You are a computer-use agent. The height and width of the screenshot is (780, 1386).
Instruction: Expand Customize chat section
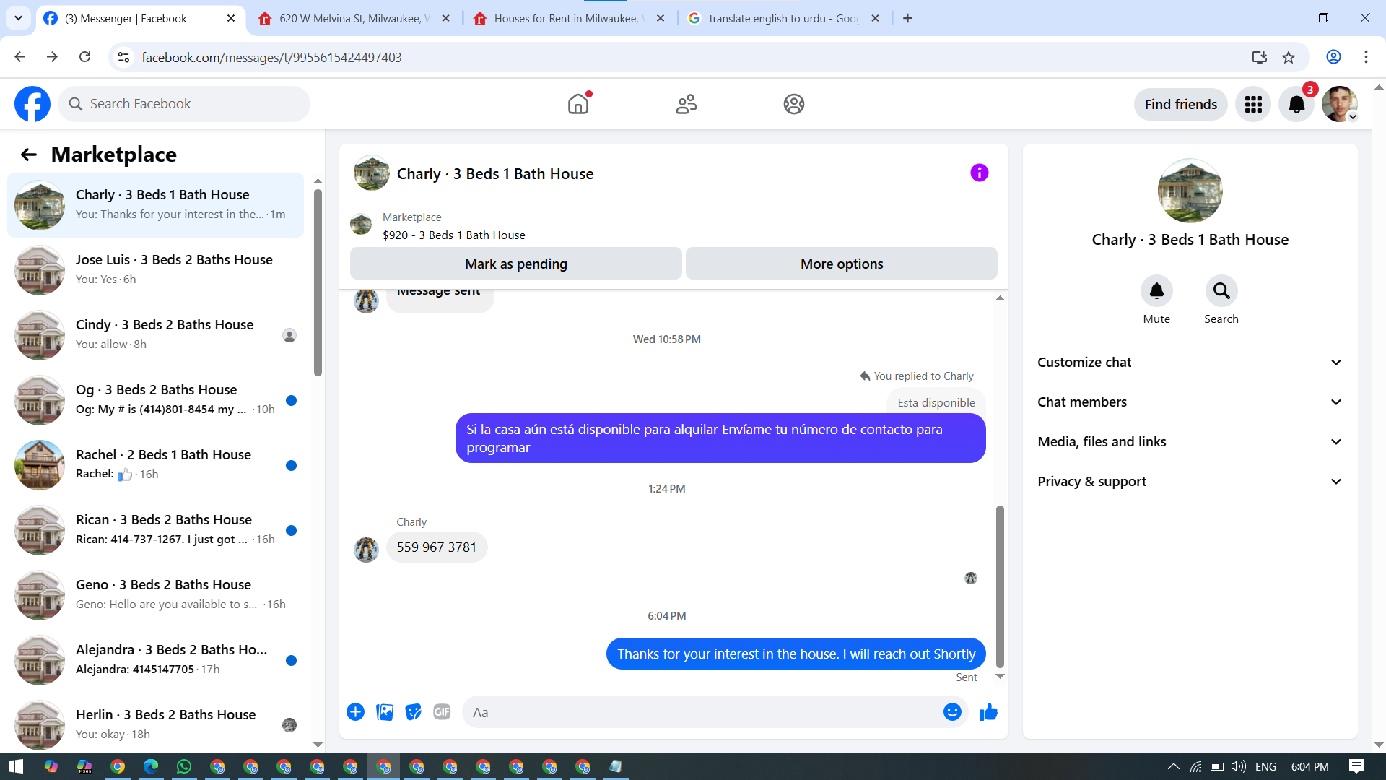coord(1190,363)
